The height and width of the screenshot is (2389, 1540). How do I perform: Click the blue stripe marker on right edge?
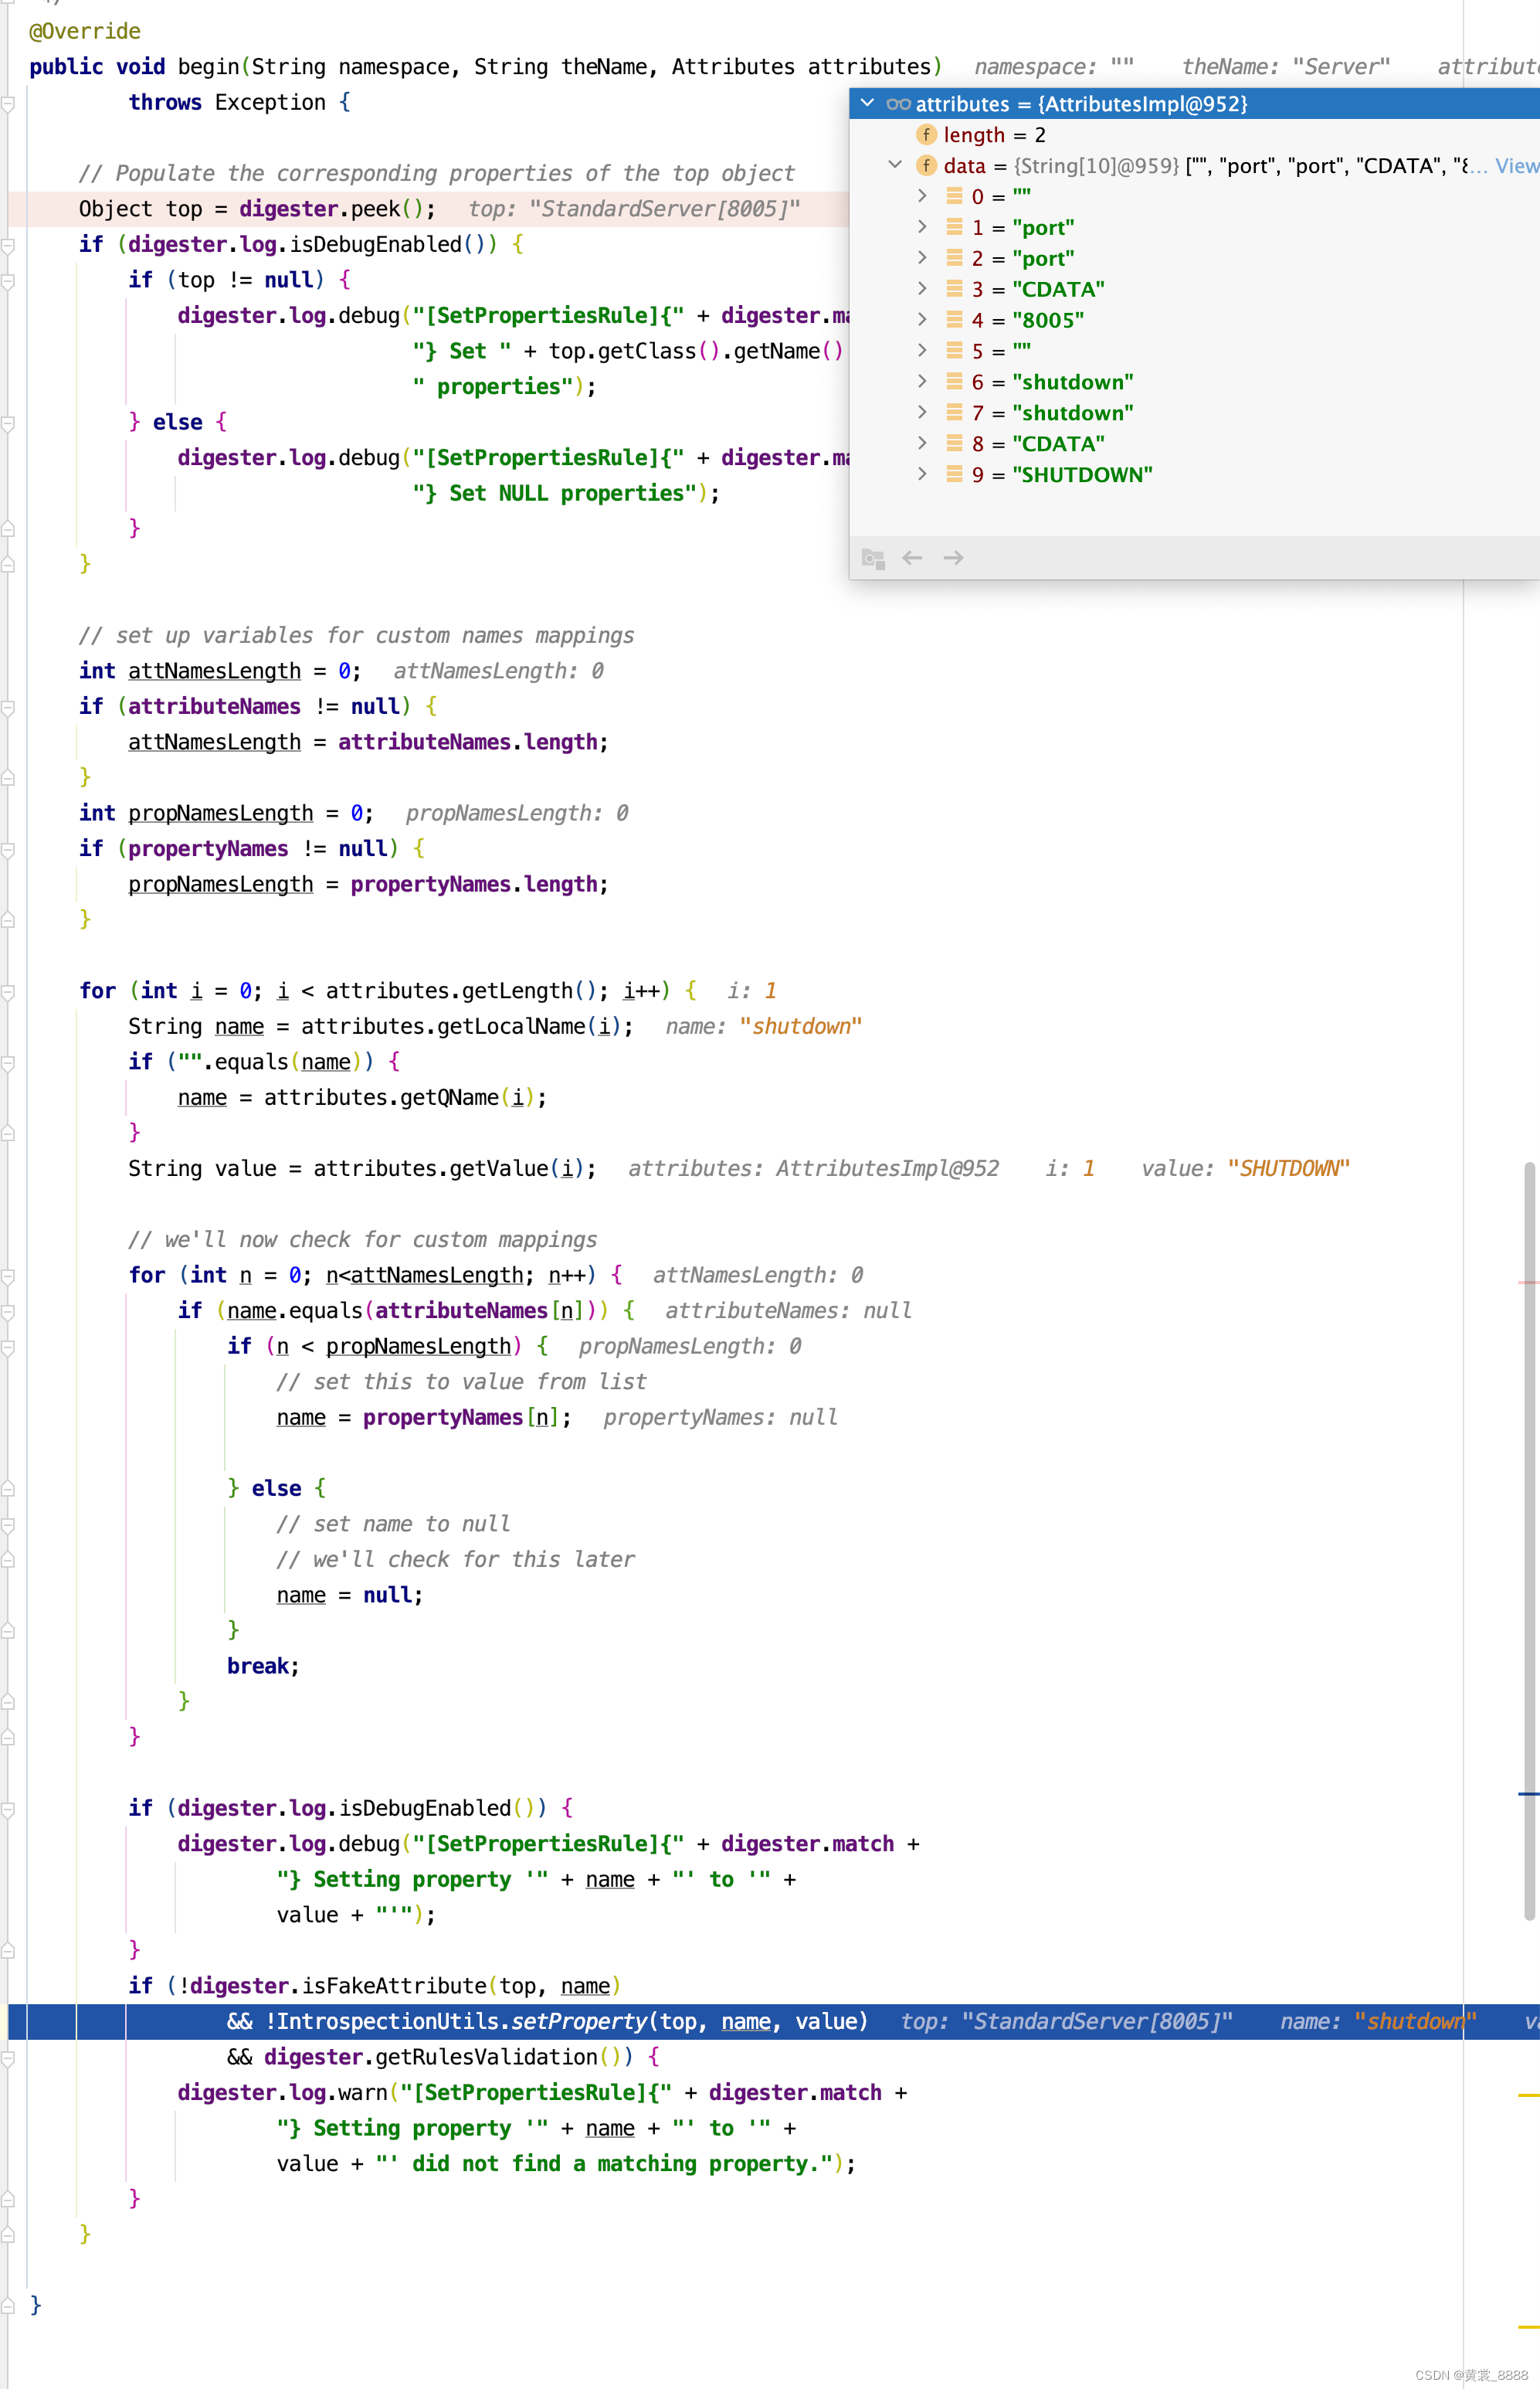pyautogui.click(x=1528, y=1794)
